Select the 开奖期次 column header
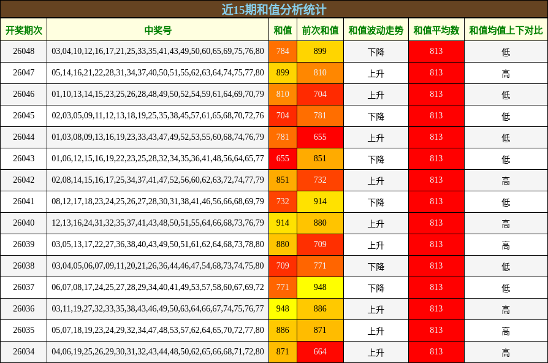The width and height of the screenshot is (548, 363). 24,30
